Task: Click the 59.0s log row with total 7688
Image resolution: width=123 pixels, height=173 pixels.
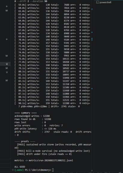Action: [x=52, y=5]
